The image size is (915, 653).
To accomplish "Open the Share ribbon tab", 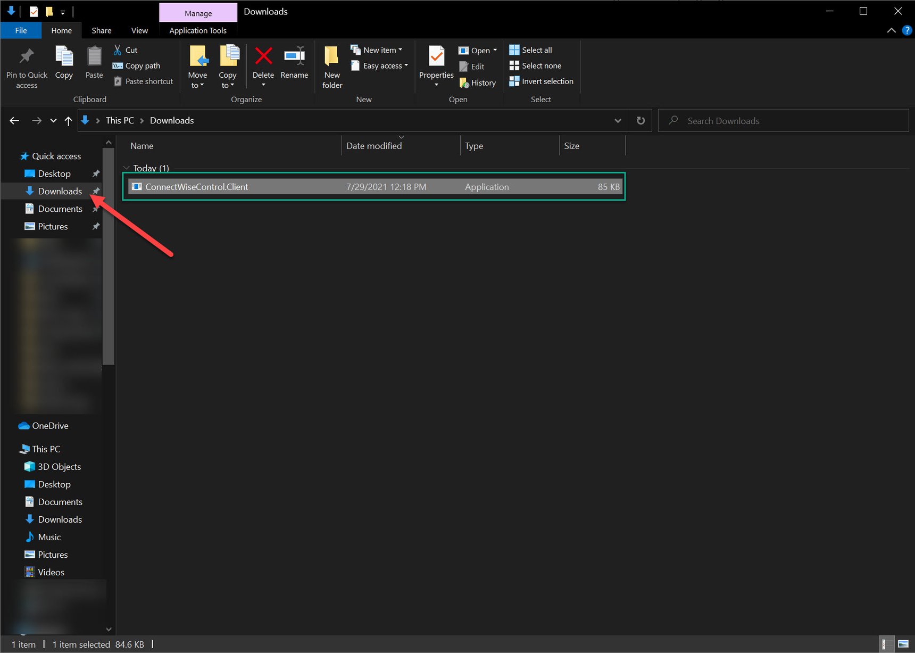I will tap(101, 30).
